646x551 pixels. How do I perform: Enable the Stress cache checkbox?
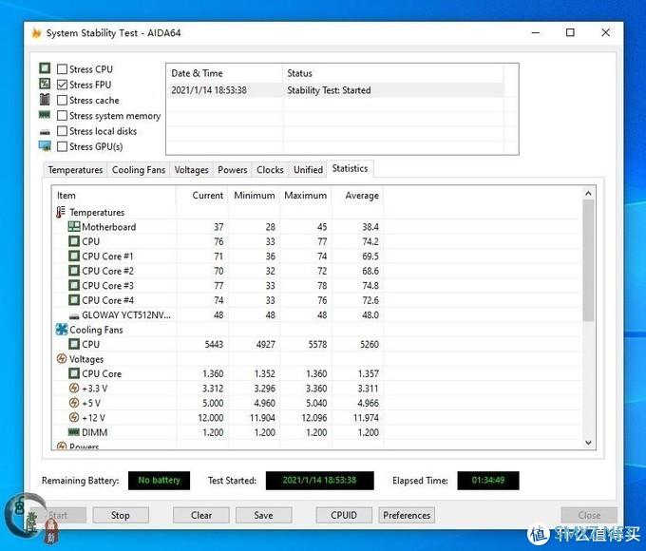62,100
